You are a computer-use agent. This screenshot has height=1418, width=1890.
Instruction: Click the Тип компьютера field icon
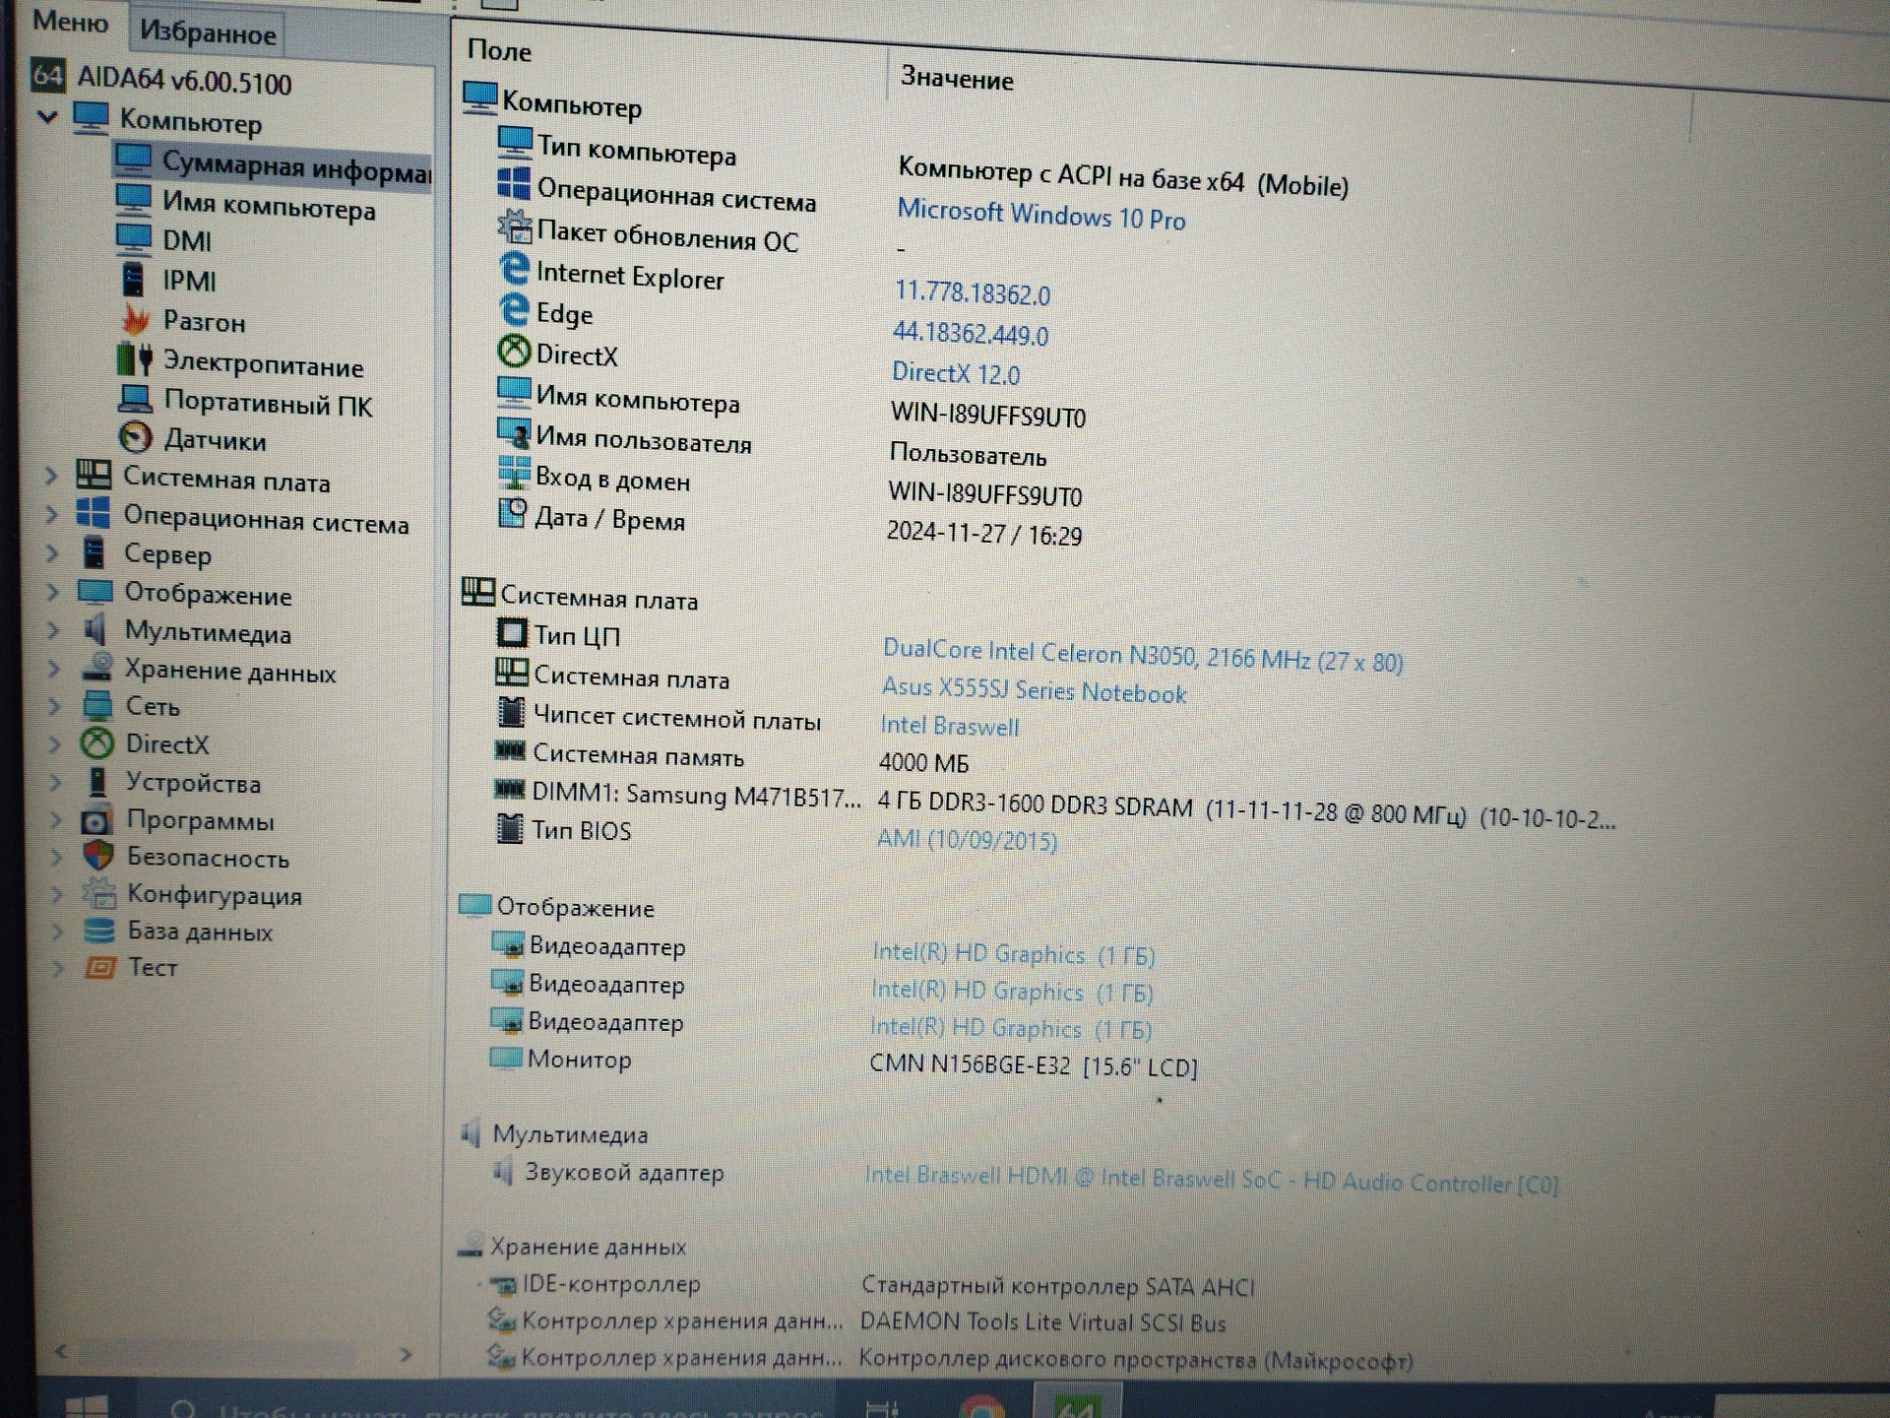(514, 143)
